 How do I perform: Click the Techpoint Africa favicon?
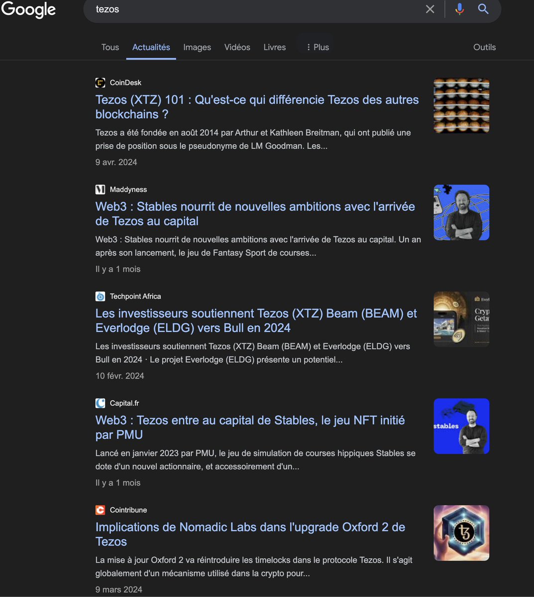click(101, 297)
